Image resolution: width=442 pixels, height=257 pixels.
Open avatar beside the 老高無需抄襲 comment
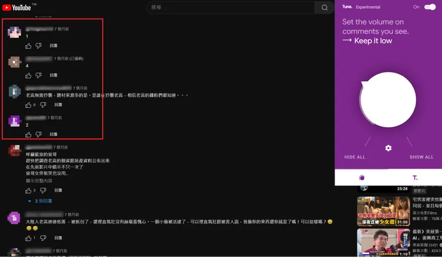(14, 91)
